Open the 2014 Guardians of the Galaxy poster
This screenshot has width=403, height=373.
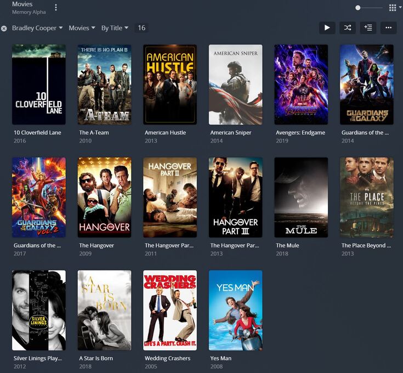pos(366,84)
